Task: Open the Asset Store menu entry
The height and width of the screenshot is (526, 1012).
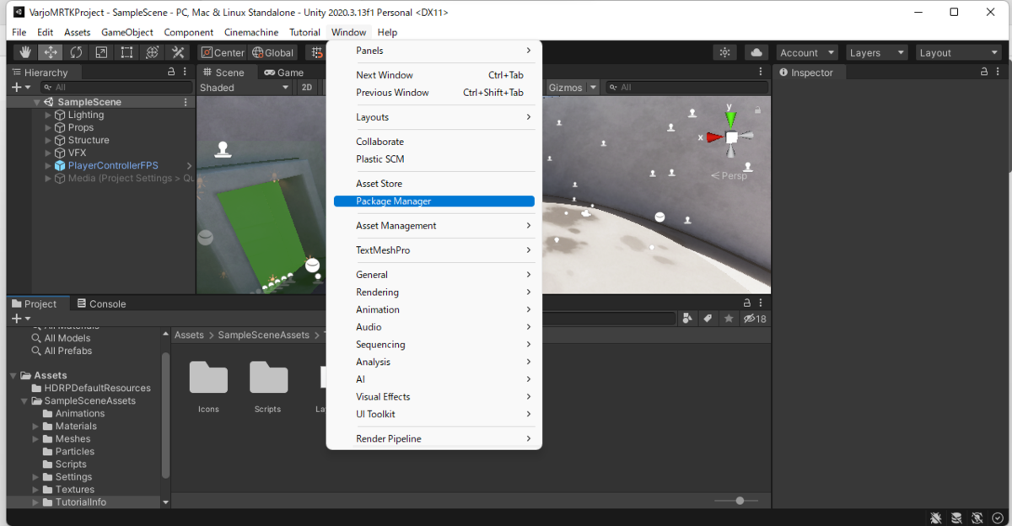Action: pos(434,183)
